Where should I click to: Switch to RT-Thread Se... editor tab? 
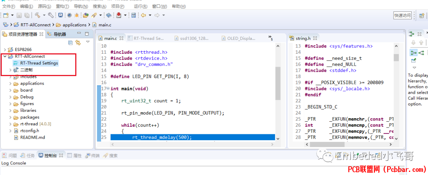tap(146, 38)
